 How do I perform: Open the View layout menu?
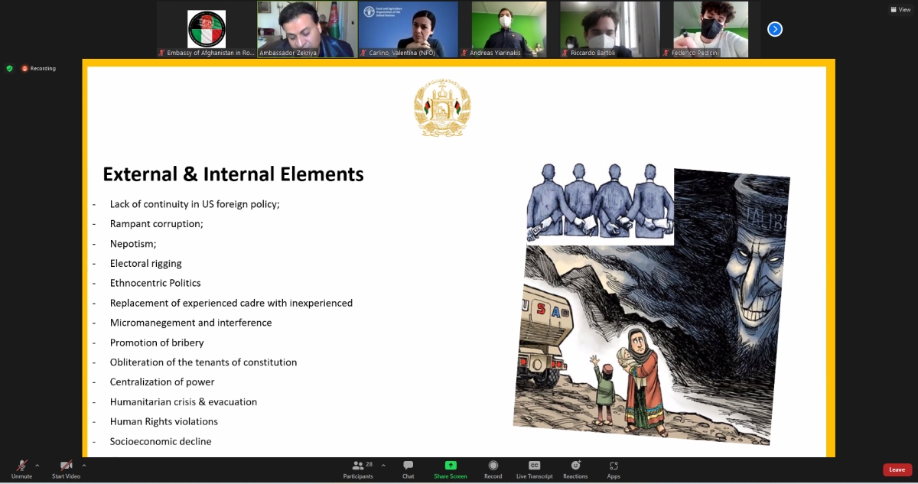(900, 9)
